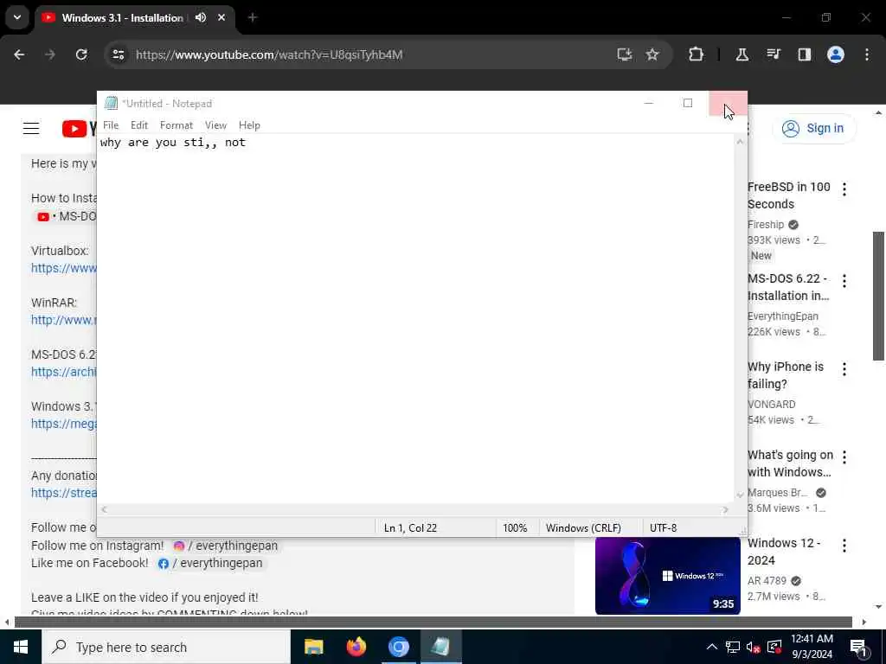Click the install app icon in address bar
The height and width of the screenshot is (664, 886).
pos(625,54)
